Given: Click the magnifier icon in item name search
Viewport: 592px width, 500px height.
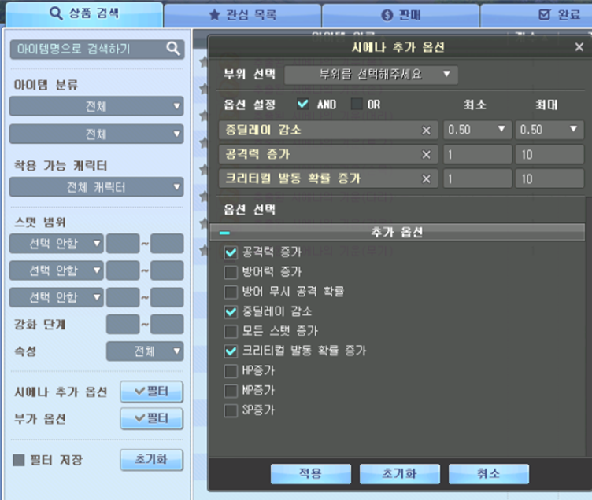Looking at the screenshot, I should tap(173, 49).
